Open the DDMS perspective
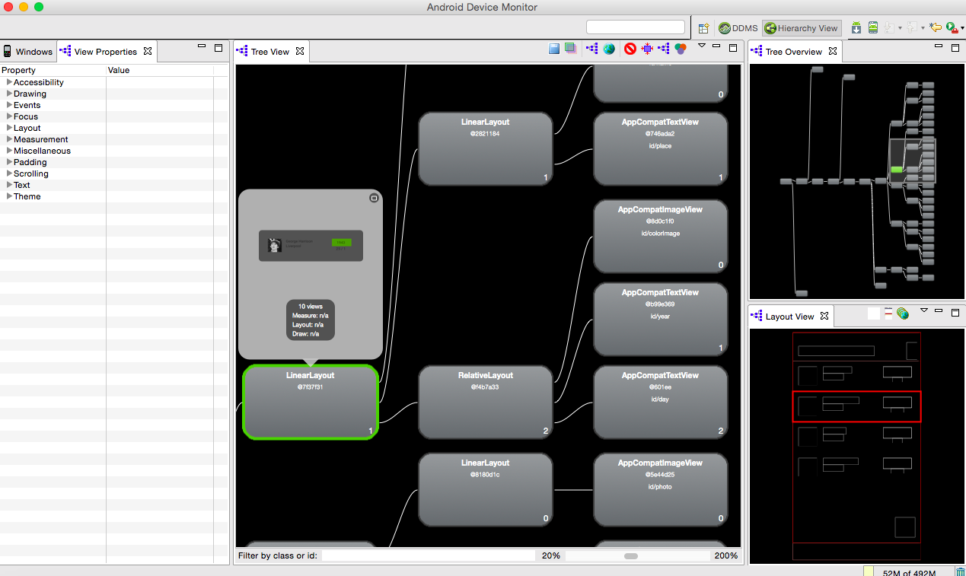 pos(738,28)
